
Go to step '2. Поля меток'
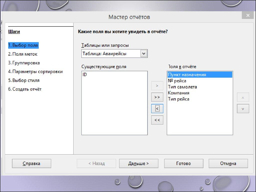[x=23, y=54]
